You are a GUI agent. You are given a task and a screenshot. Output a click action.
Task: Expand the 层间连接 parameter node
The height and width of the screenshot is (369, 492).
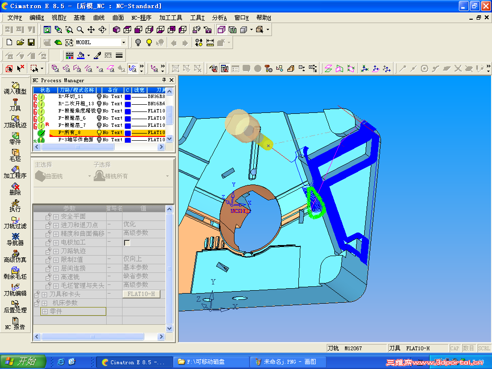pos(56,269)
